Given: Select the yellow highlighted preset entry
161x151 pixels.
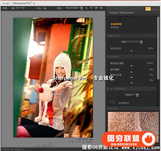Looking at the screenshot, I should pos(116,24).
